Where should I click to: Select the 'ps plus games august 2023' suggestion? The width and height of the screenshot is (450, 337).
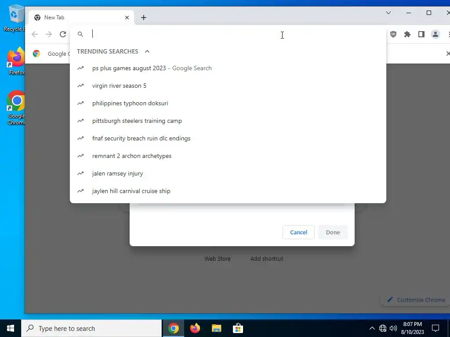point(228,68)
